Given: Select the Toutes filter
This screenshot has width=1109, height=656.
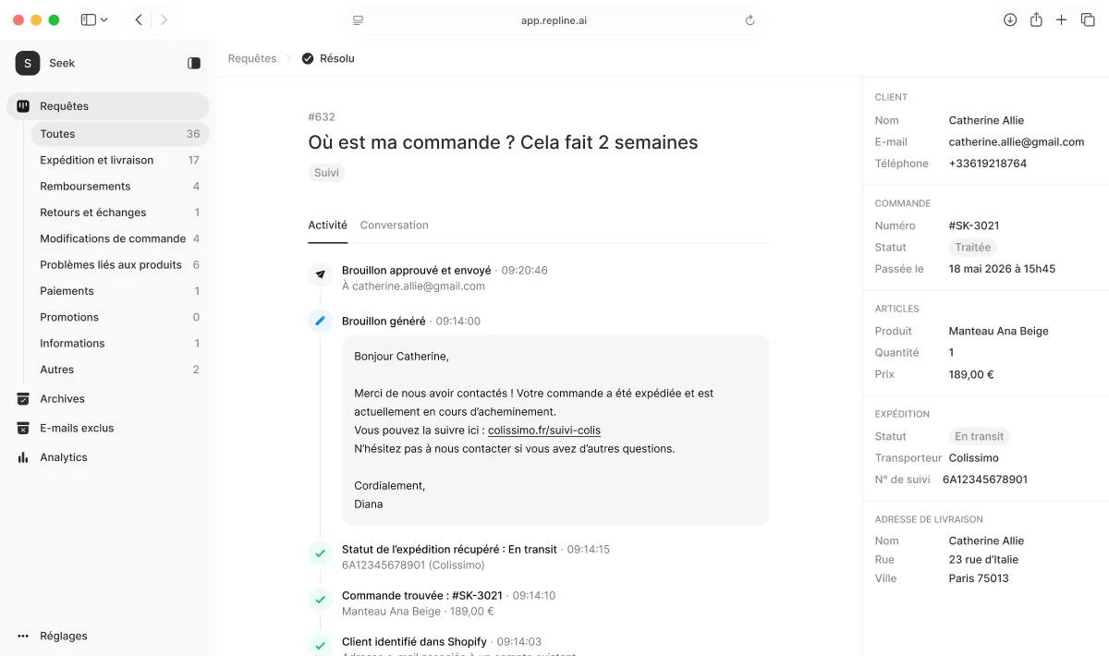Looking at the screenshot, I should (120, 134).
